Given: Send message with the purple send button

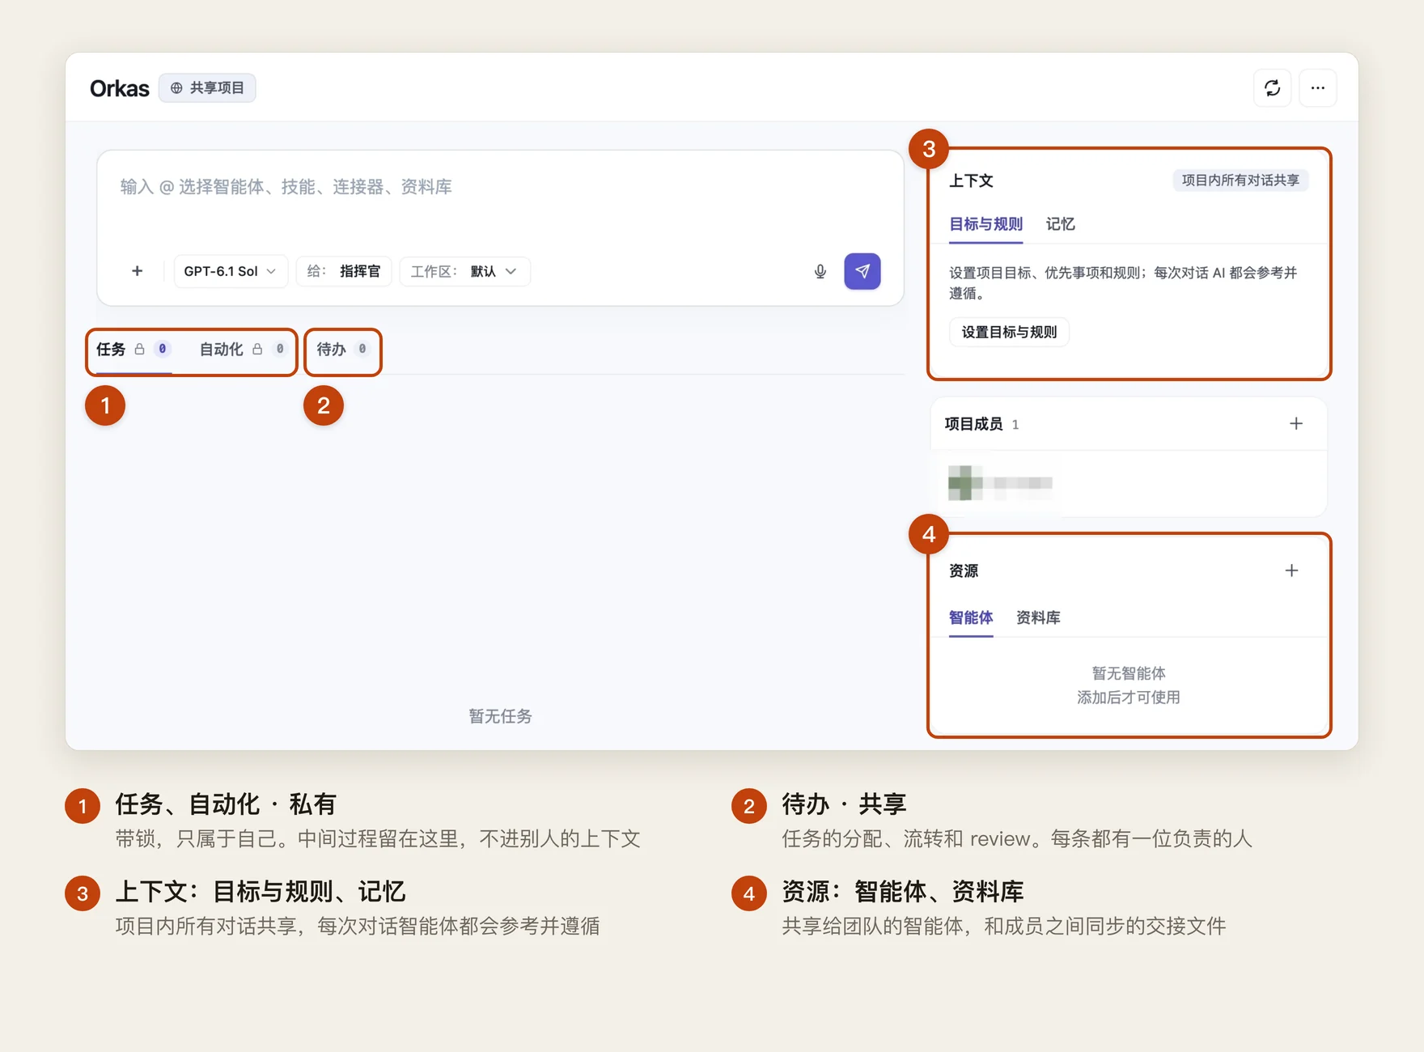Looking at the screenshot, I should [x=862, y=271].
